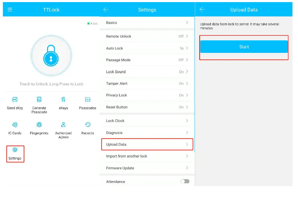Open IC Cards management
Viewport: 298px width, 198px height.
point(15,125)
